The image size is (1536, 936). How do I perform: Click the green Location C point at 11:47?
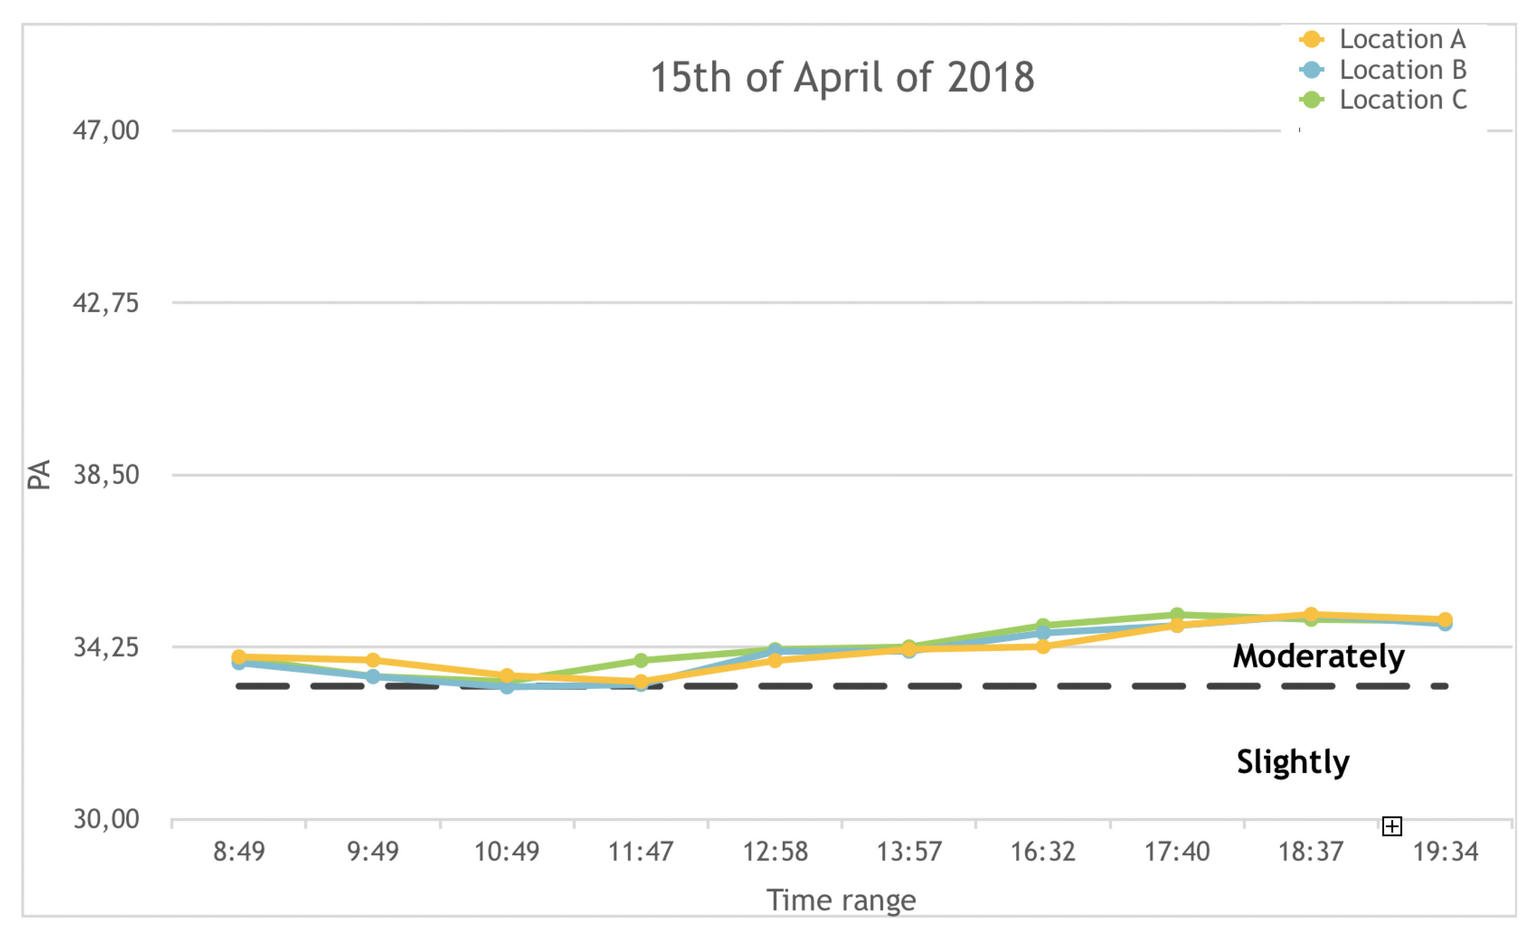coord(641,660)
